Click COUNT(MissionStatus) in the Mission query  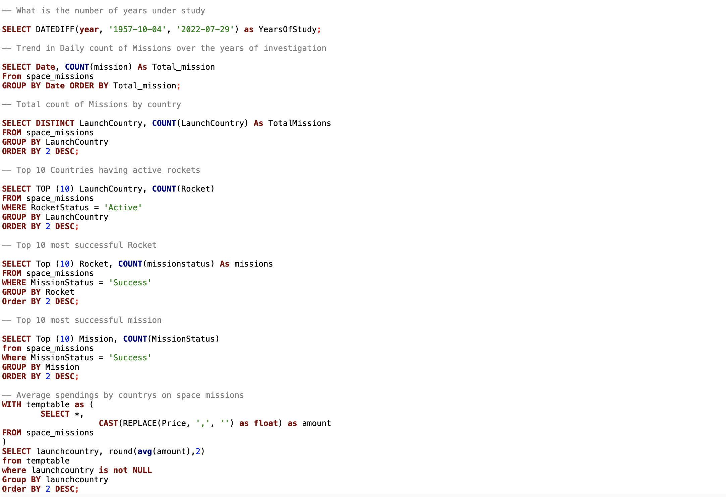click(x=171, y=339)
